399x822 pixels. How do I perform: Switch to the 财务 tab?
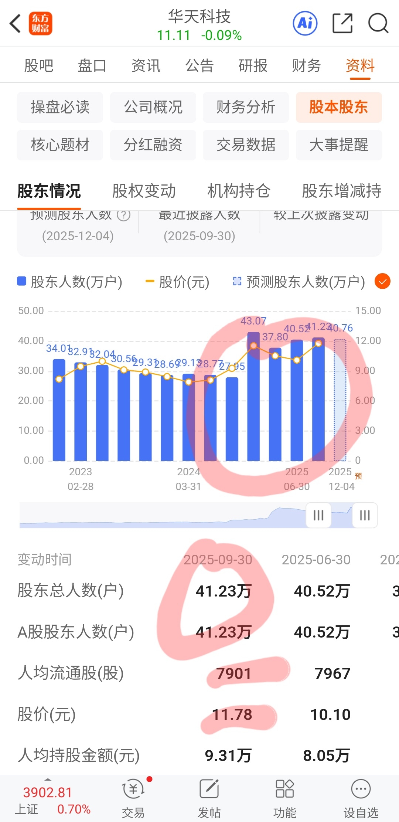[306, 65]
